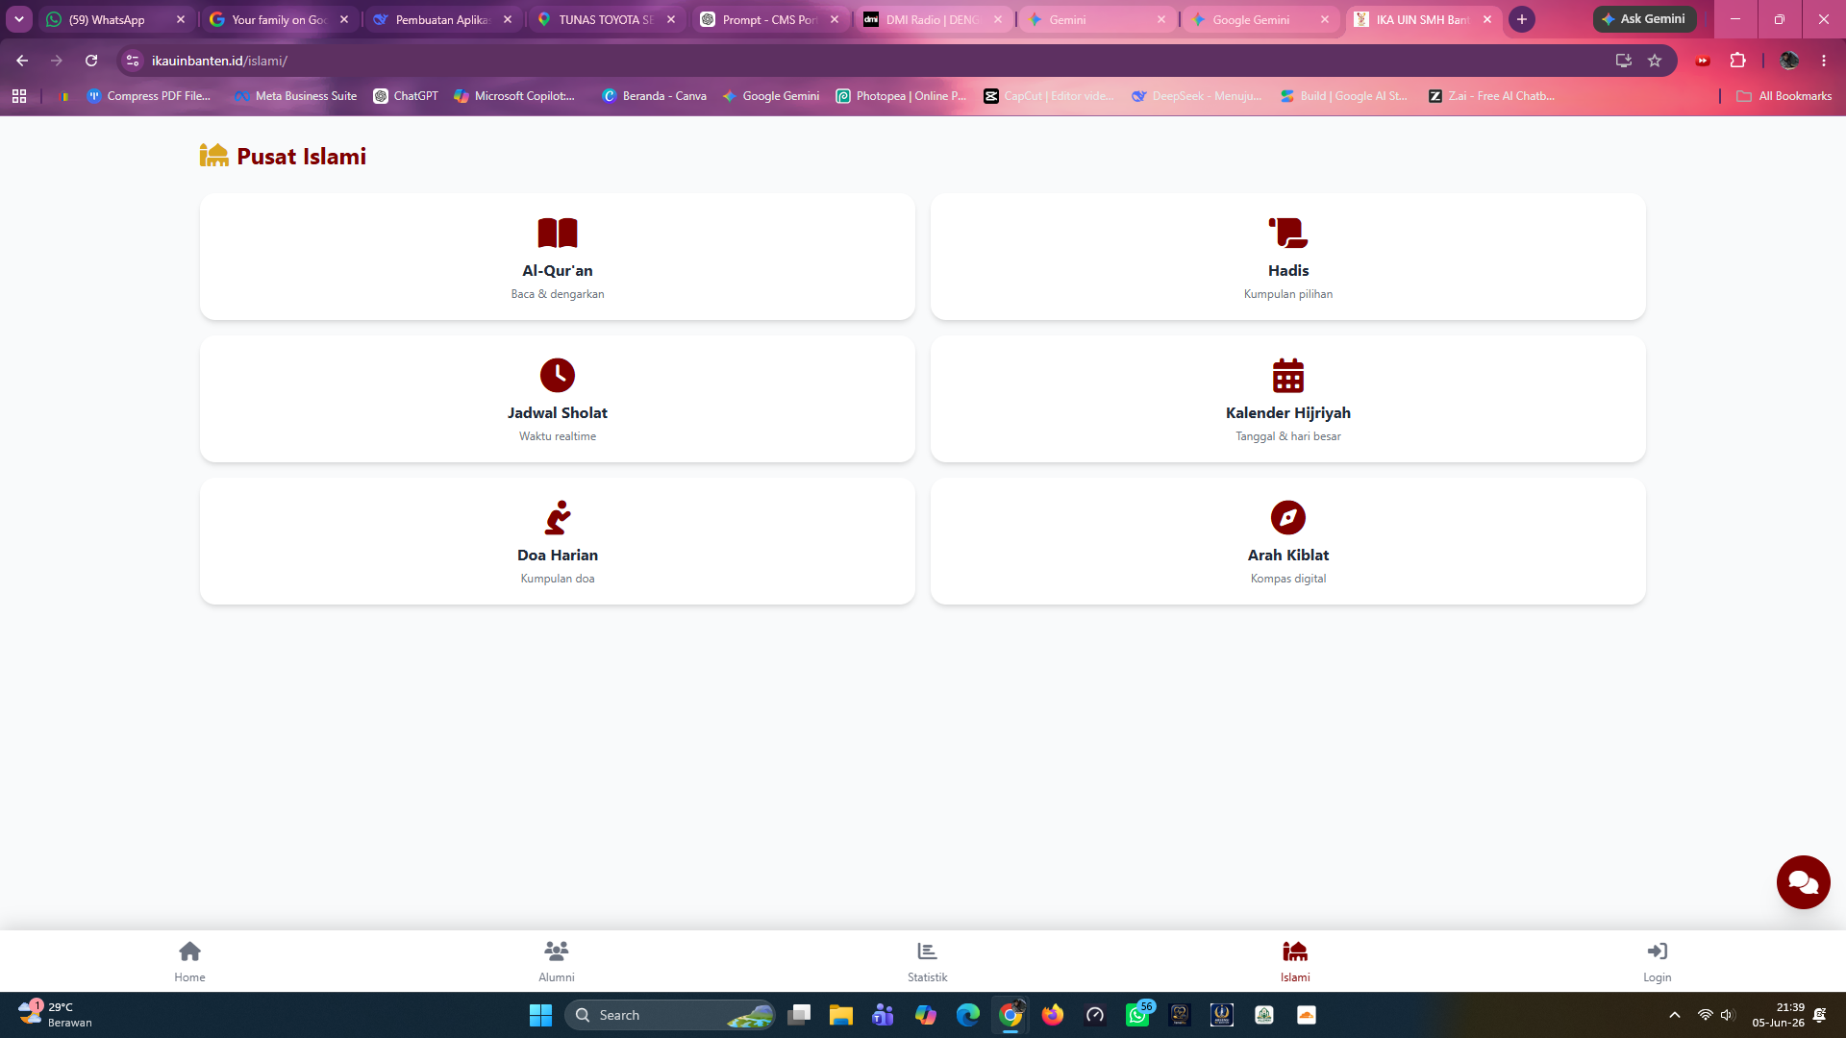Reload the page with the refresh button
1846x1038 pixels.
tap(91, 61)
